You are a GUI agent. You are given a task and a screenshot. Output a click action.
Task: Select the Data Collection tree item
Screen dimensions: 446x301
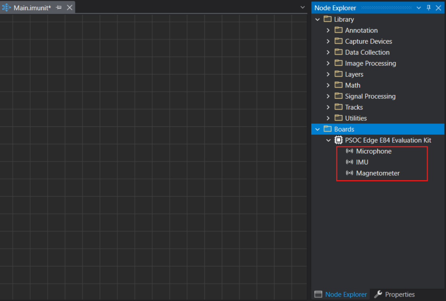click(367, 52)
